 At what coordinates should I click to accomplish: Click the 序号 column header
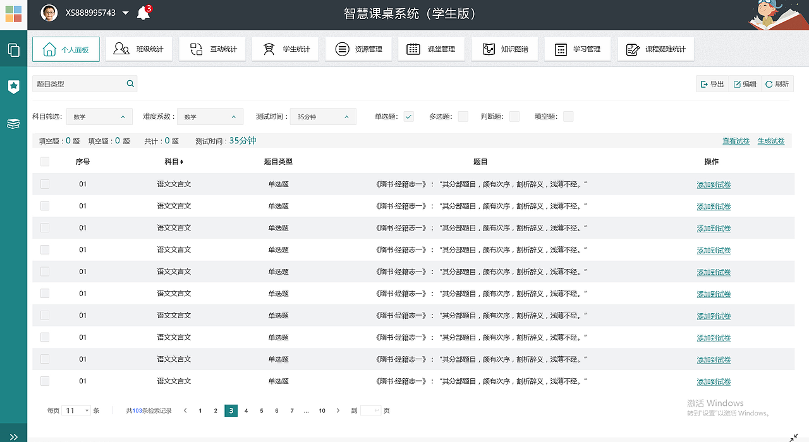click(83, 162)
